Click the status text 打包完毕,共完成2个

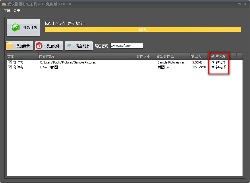click(65, 24)
